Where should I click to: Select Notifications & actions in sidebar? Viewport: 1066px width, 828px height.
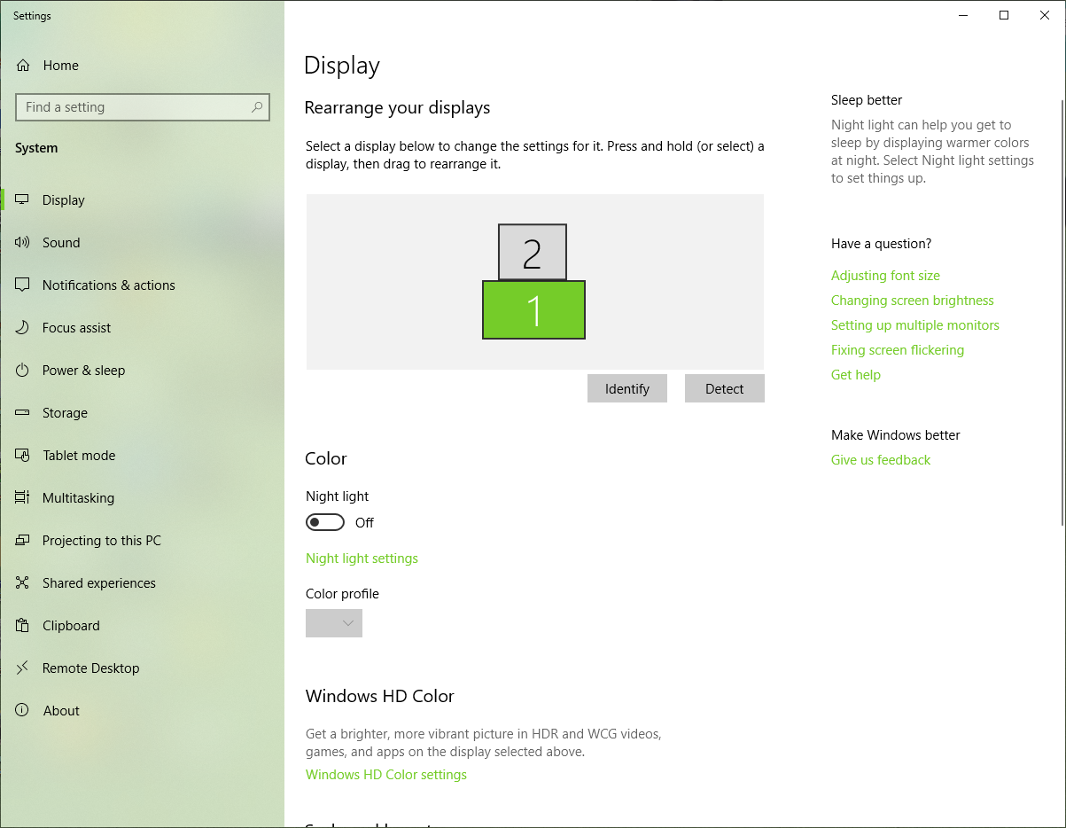click(142, 285)
